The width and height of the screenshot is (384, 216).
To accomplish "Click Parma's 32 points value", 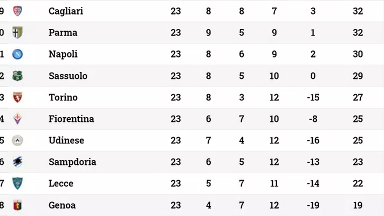I will [358, 32].
